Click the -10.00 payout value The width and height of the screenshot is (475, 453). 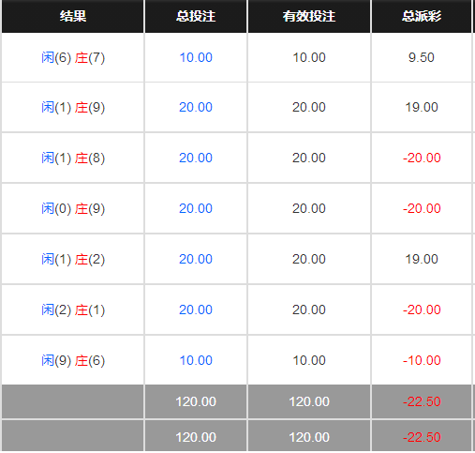coord(422,360)
